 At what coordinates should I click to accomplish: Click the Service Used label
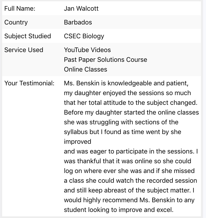coord(24,50)
